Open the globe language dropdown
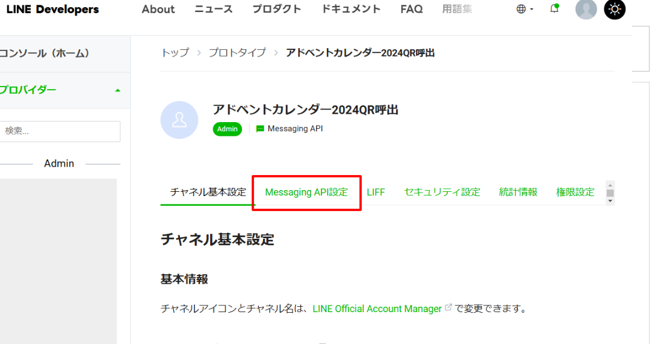 525,9
